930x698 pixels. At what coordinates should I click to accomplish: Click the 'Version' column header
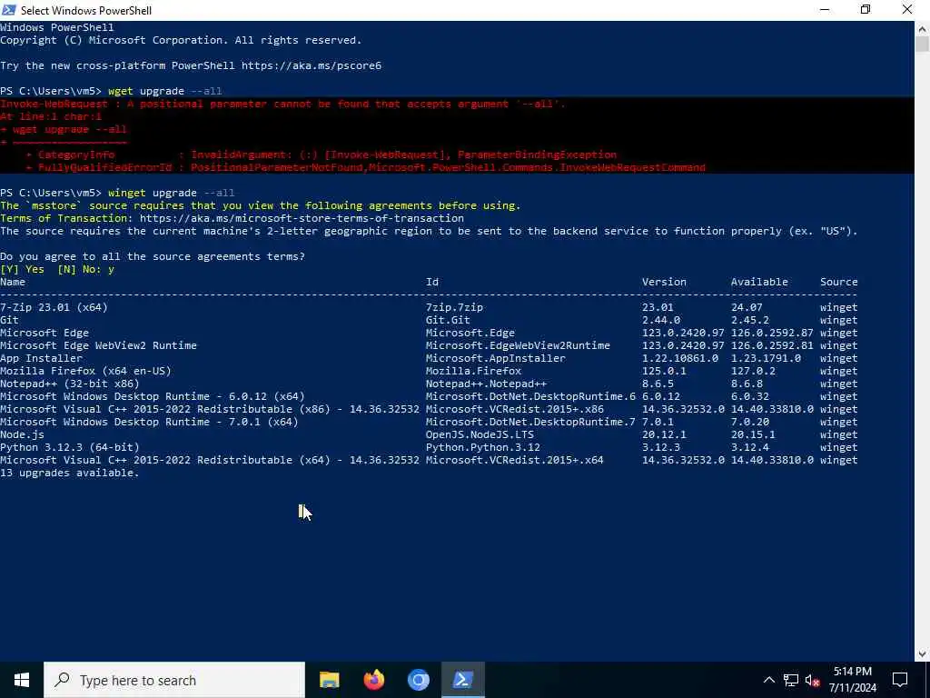664,282
